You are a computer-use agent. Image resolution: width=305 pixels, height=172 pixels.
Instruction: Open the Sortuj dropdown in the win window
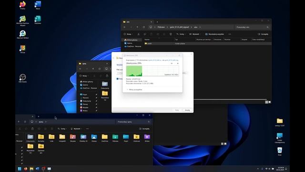pyautogui.click(x=181, y=34)
